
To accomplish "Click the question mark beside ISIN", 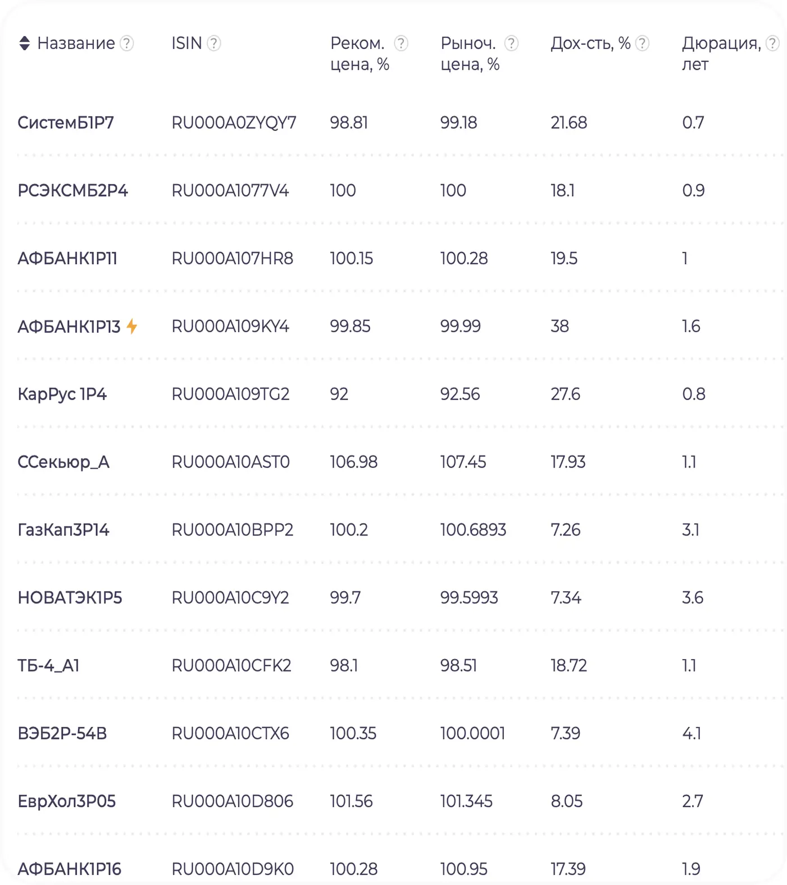I will pyautogui.click(x=214, y=43).
